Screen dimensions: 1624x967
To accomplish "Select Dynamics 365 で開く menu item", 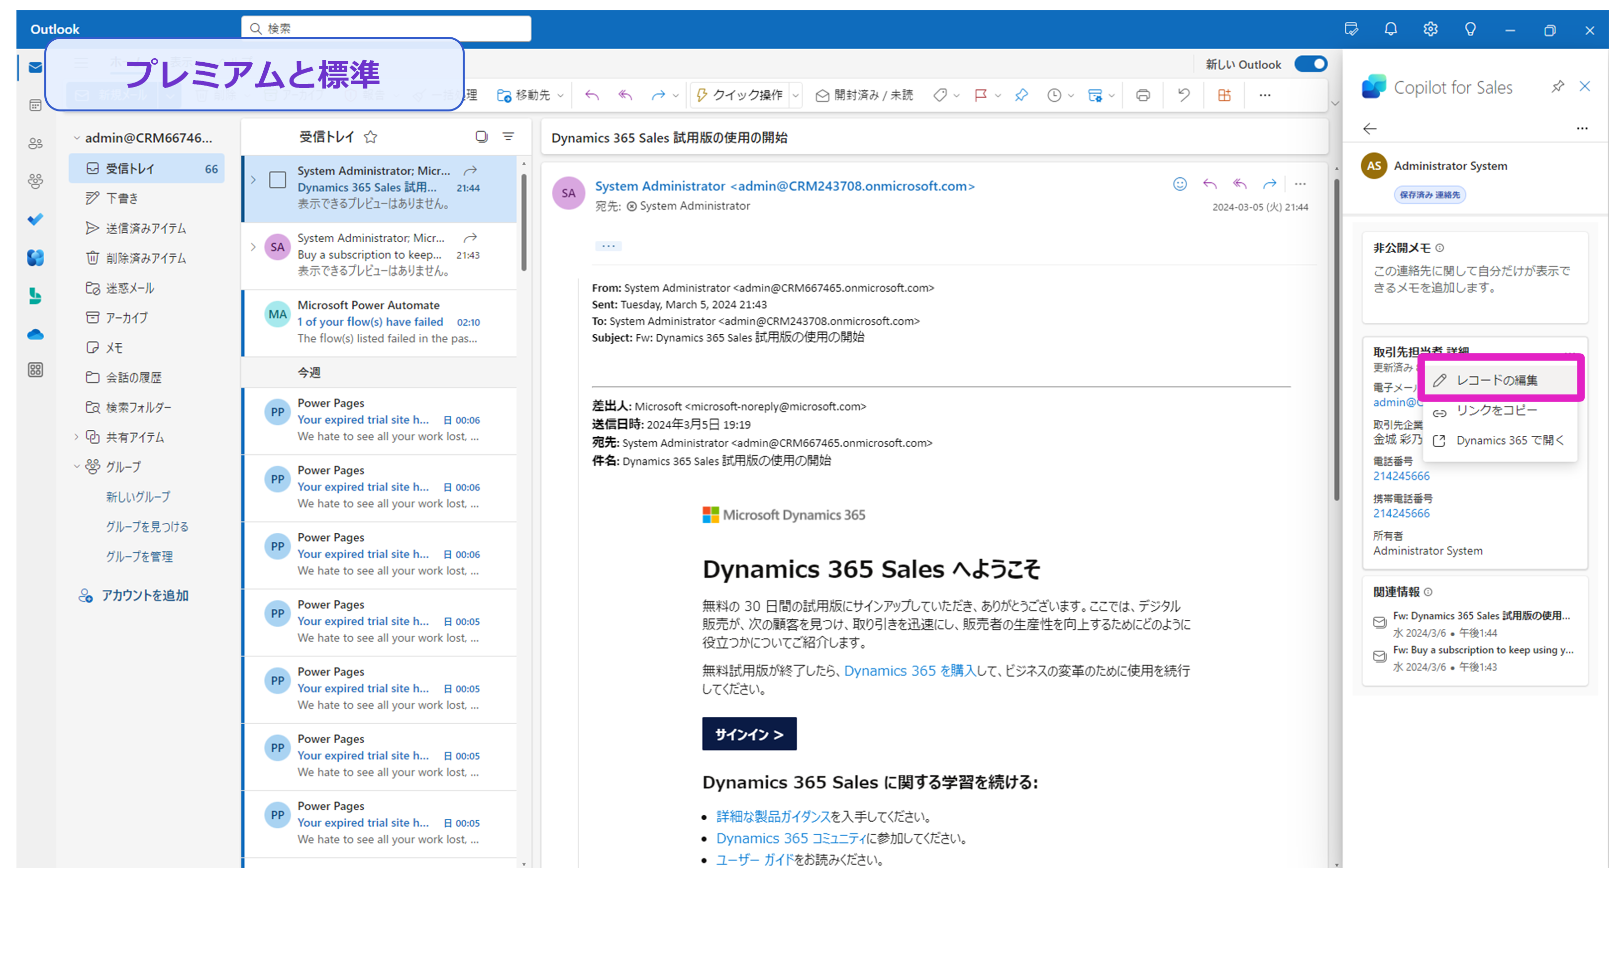I will coord(1500,441).
